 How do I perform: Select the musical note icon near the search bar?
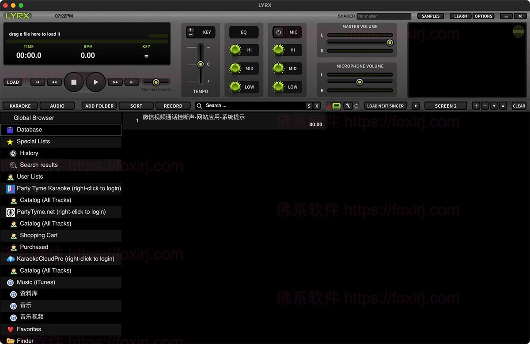tap(328, 106)
